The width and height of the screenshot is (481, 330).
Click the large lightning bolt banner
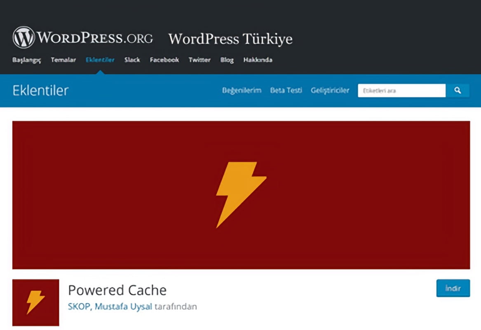241,195
